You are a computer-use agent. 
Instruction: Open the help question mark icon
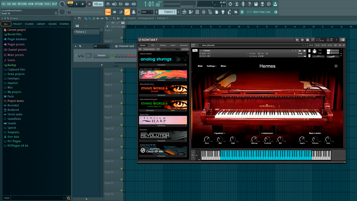tap(250, 4)
